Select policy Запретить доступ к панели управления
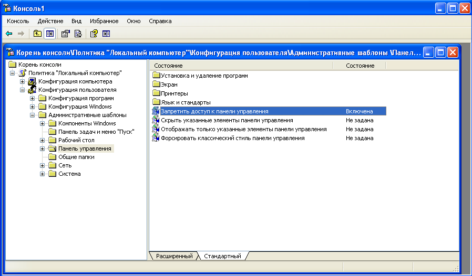The image size is (472, 276). (214, 111)
